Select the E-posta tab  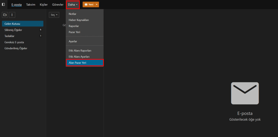tap(17, 5)
